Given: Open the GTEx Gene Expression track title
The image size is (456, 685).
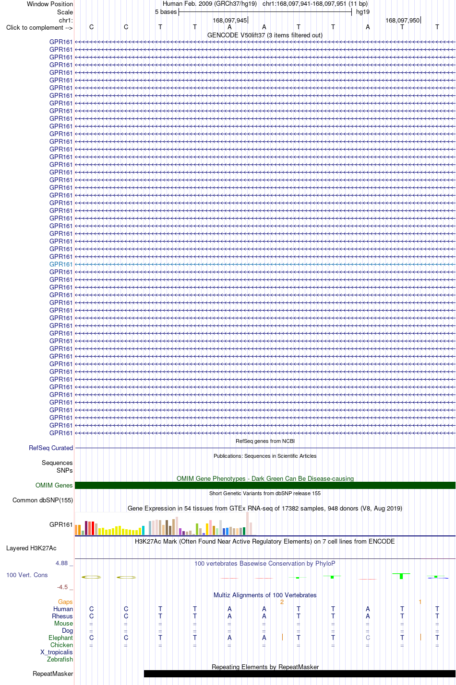Looking at the screenshot, I should pos(265,508).
